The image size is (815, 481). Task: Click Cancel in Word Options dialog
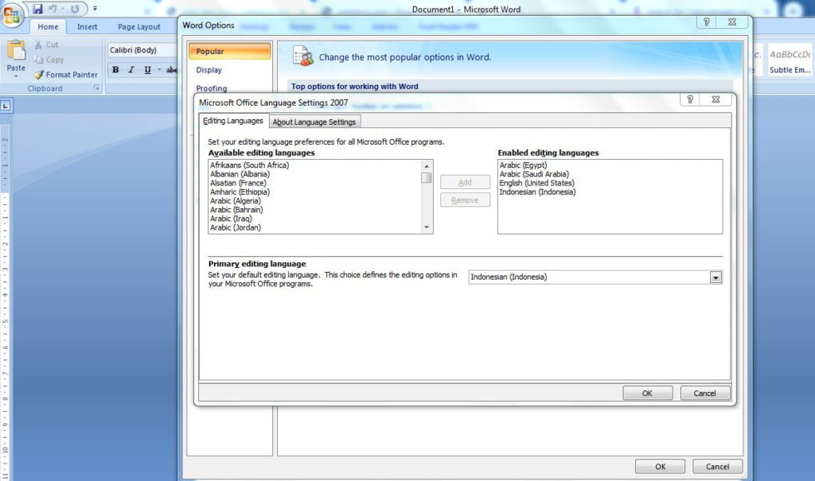[x=717, y=467]
